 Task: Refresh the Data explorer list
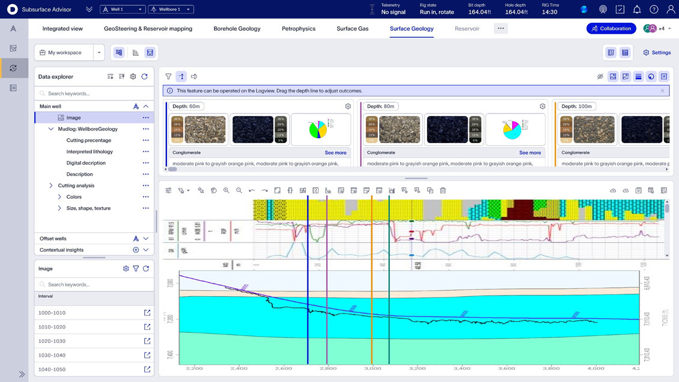click(x=144, y=76)
